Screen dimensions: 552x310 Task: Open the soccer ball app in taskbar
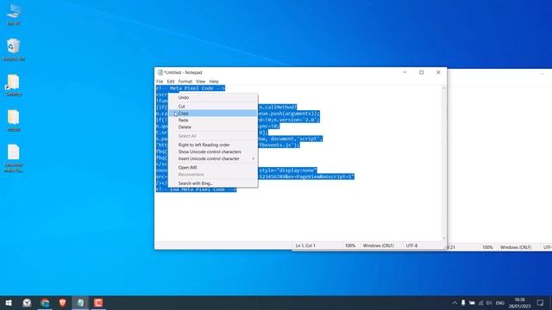[x=27, y=302]
